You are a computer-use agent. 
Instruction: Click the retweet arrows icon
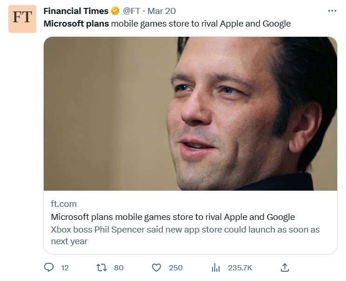pyautogui.click(x=101, y=267)
